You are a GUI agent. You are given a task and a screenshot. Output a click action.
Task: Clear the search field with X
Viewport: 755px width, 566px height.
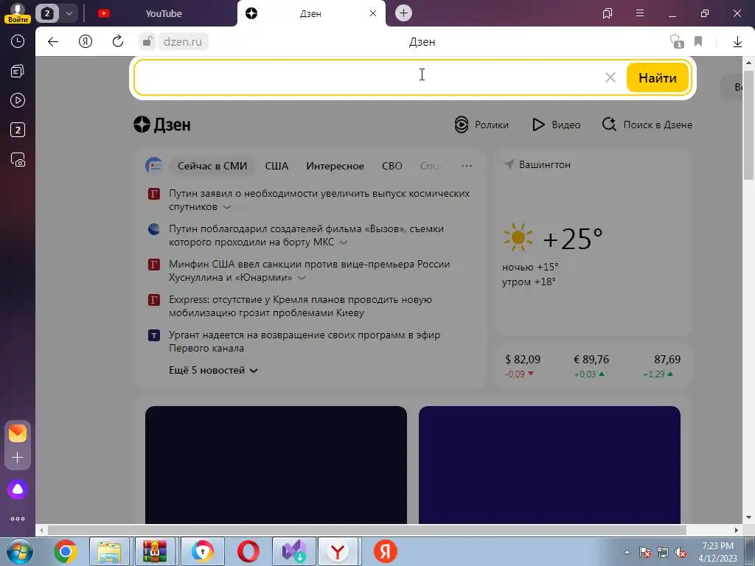pyautogui.click(x=610, y=77)
